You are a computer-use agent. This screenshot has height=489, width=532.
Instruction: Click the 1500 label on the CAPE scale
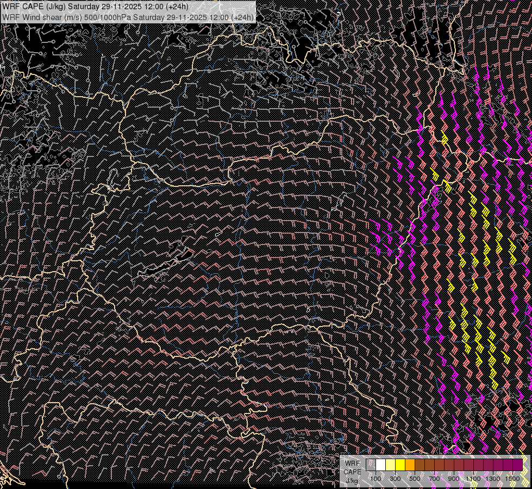[x=512, y=479]
